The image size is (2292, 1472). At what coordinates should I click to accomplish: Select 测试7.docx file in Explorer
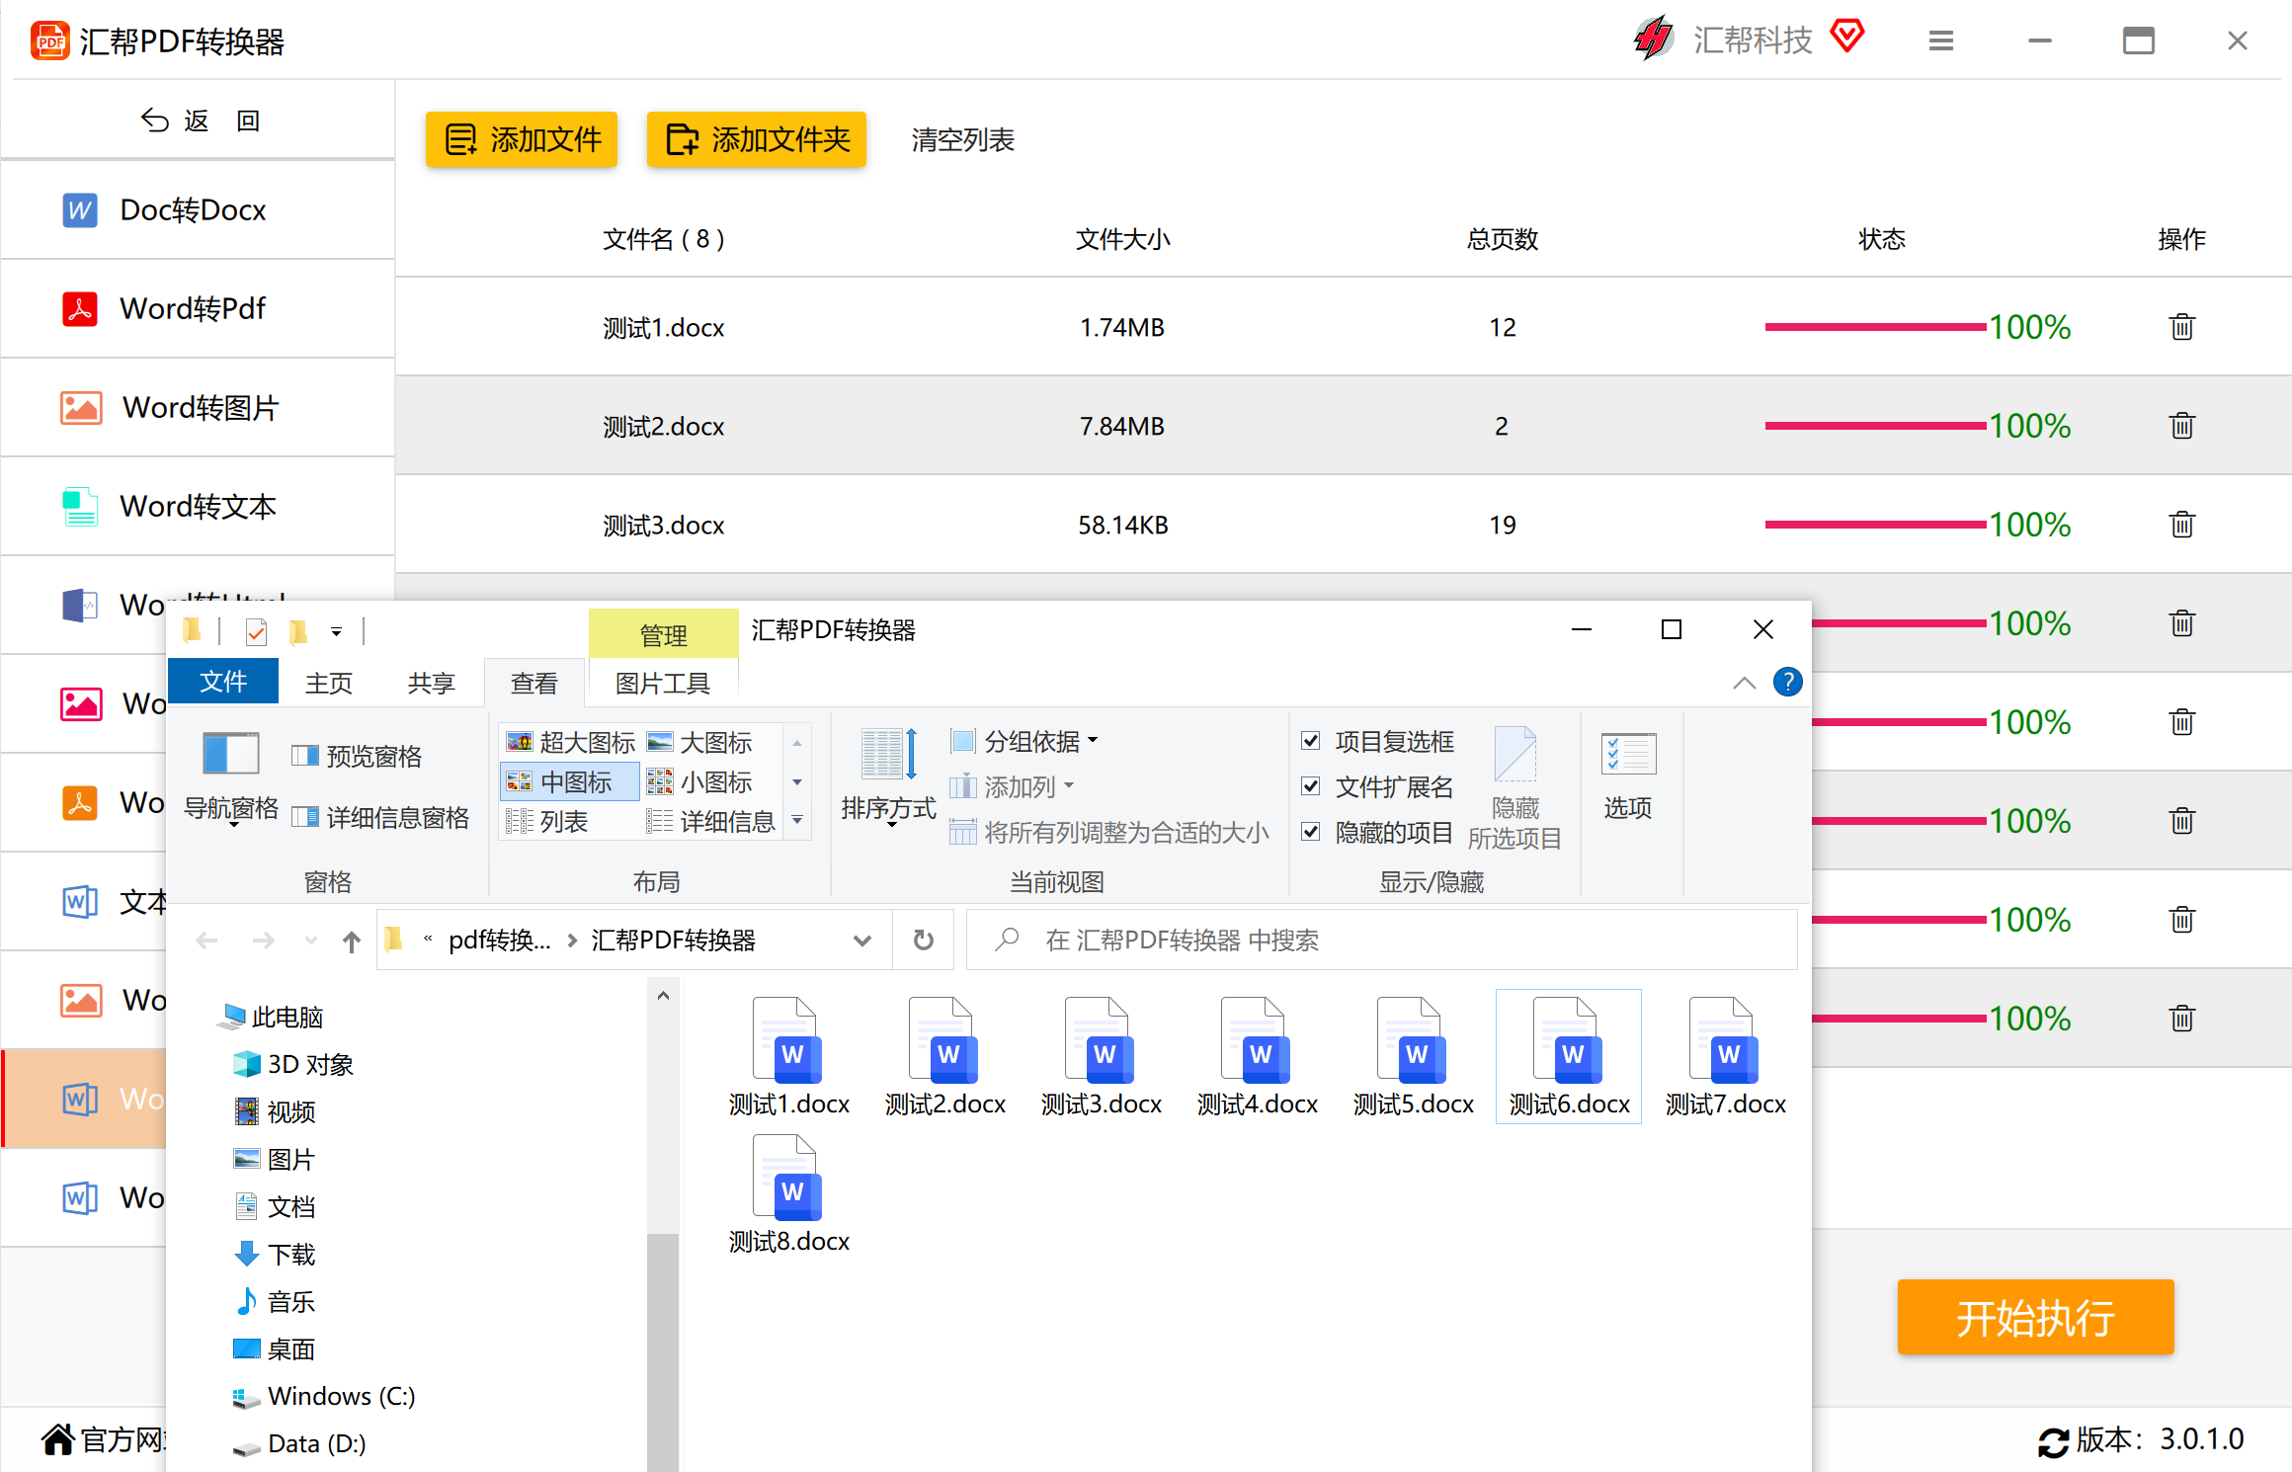tap(1725, 1057)
